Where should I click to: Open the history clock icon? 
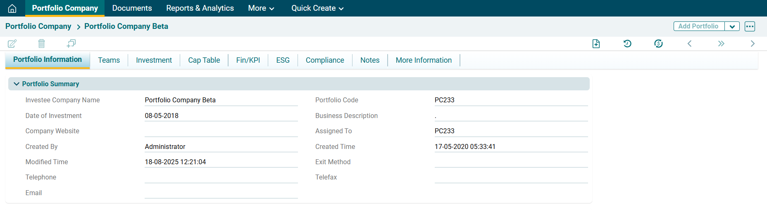tap(627, 44)
